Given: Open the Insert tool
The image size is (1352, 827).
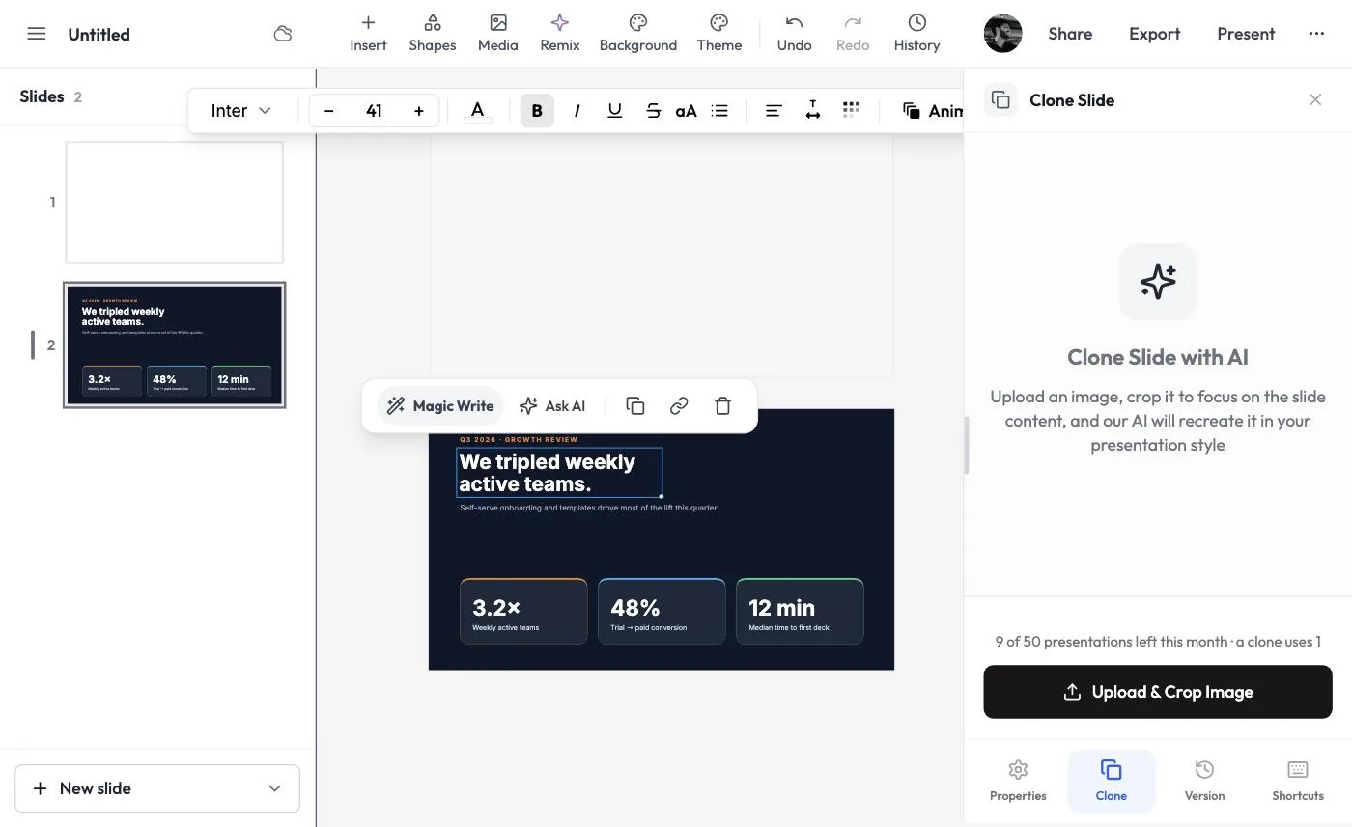Looking at the screenshot, I should point(368,34).
